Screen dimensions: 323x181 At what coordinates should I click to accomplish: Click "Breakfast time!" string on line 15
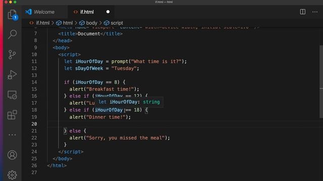(110, 89)
